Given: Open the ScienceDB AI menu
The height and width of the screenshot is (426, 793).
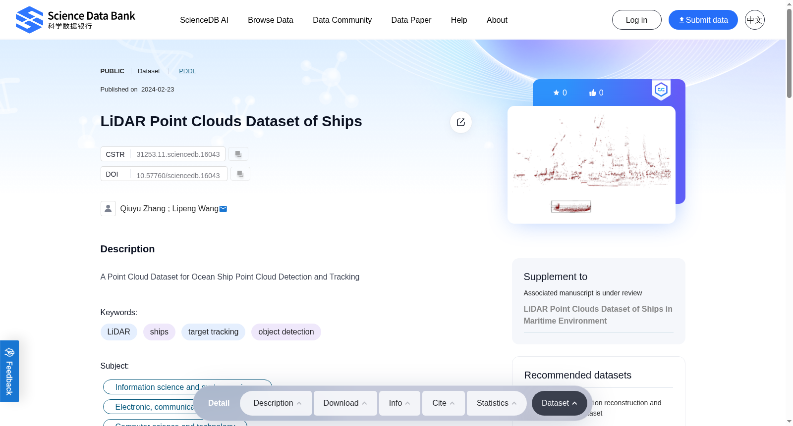Looking at the screenshot, I should (204, 20).
